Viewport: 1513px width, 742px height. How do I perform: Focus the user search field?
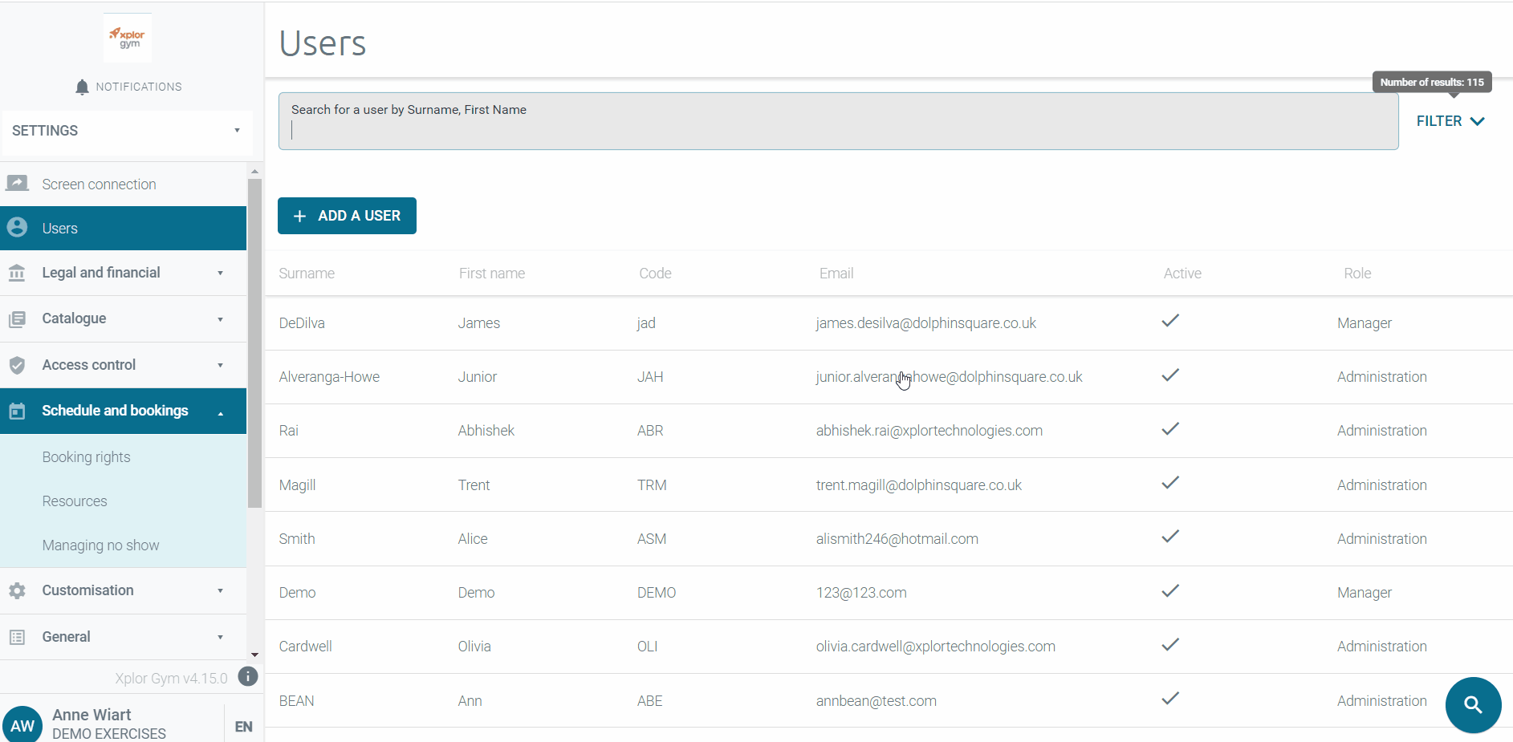(838, 121)
